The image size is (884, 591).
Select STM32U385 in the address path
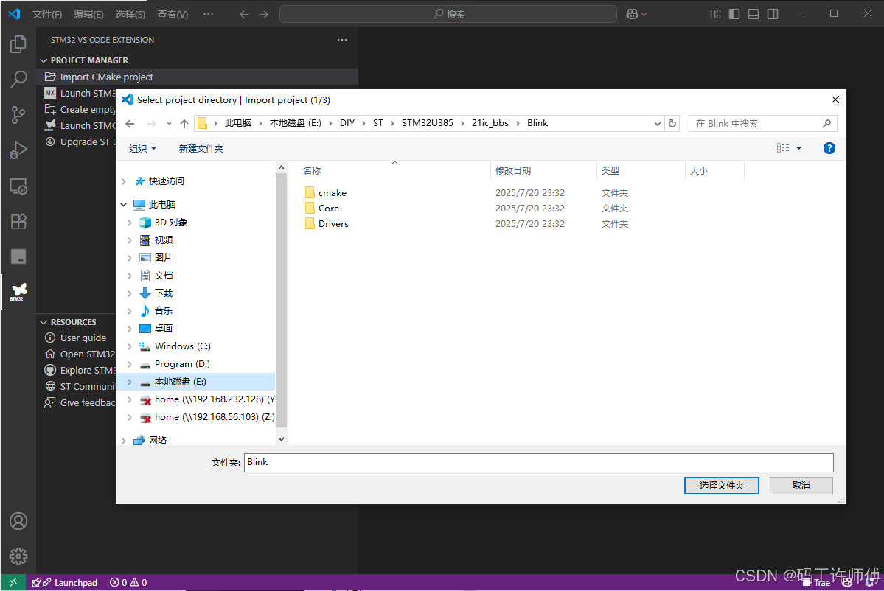click(428, 123)
